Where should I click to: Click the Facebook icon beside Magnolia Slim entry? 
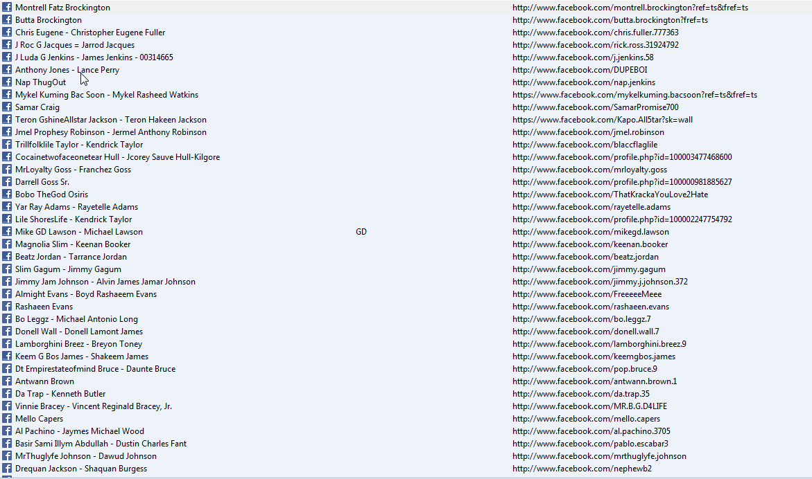(x=7, y=244)
